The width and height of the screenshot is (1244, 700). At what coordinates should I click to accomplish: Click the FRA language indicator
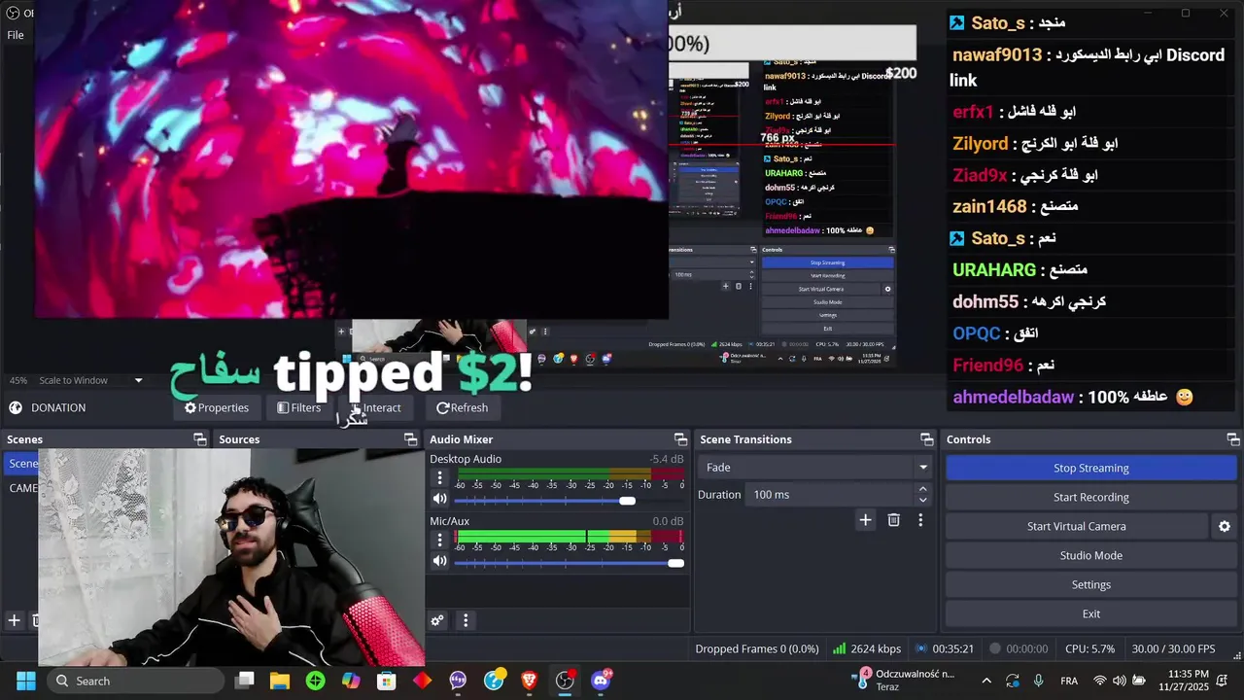pyautogui.click(x=1068, y=681)
